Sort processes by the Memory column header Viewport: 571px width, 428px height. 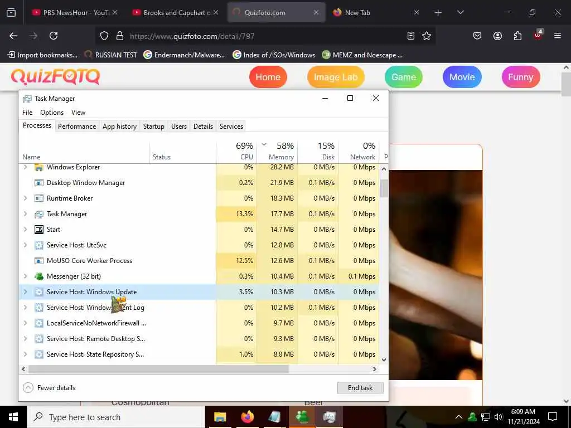point(278,151)
